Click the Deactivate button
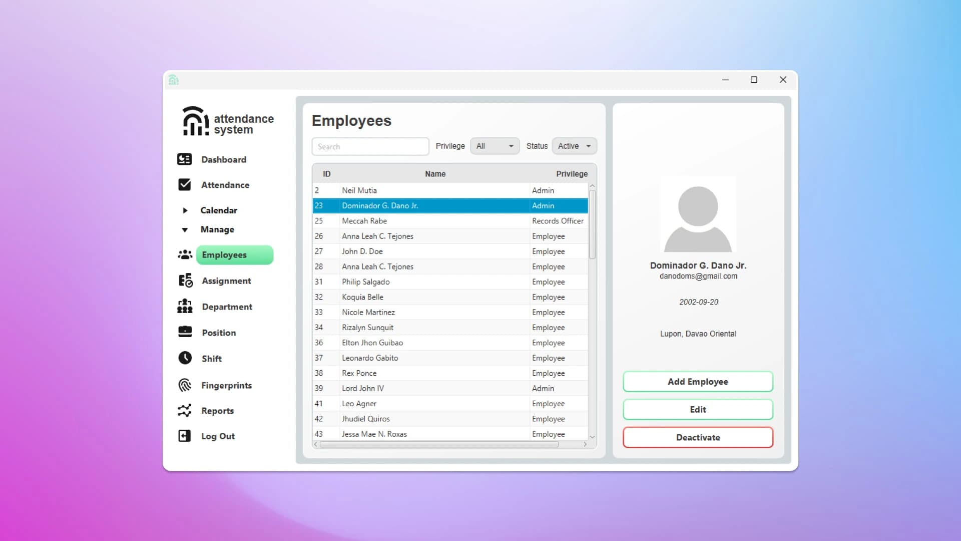 (x=698, y=437)
